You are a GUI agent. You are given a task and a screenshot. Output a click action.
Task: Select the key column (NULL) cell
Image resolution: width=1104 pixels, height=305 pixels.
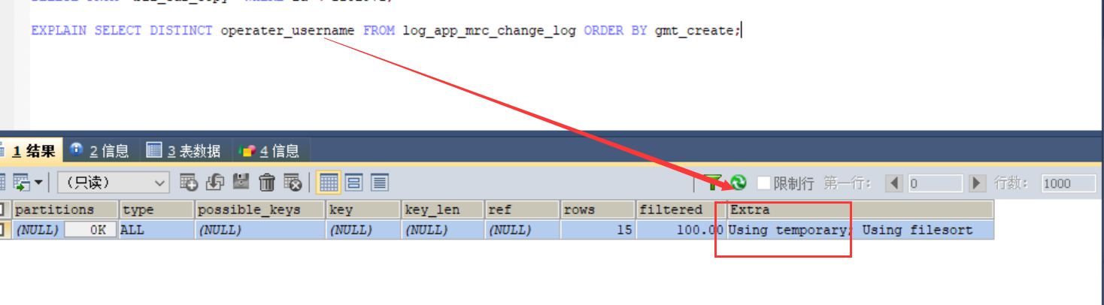363,230
